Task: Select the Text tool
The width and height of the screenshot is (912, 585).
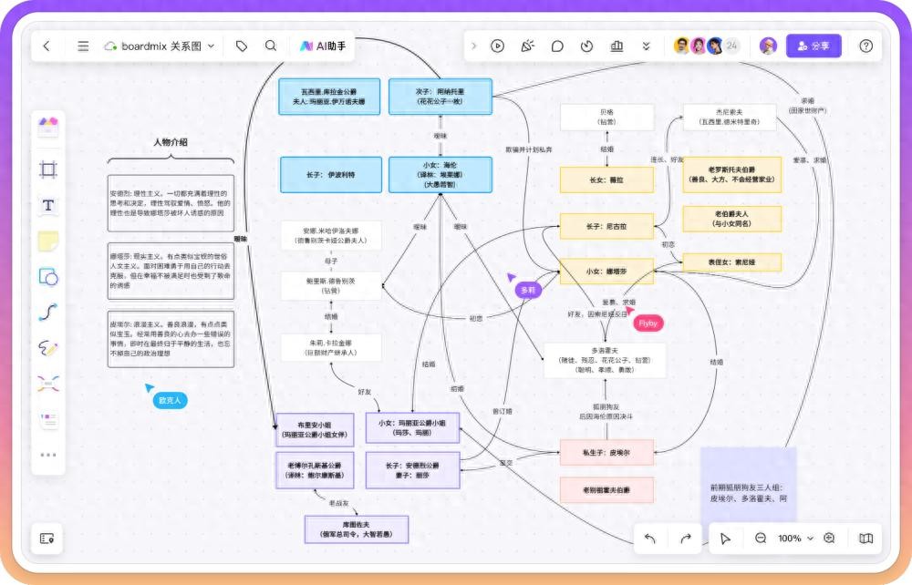Action: [48, 205]
